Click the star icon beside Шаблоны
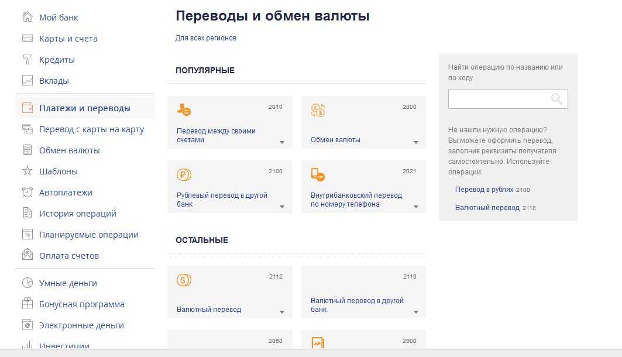Screen dimensions: 622x357 tap(27, 171)
